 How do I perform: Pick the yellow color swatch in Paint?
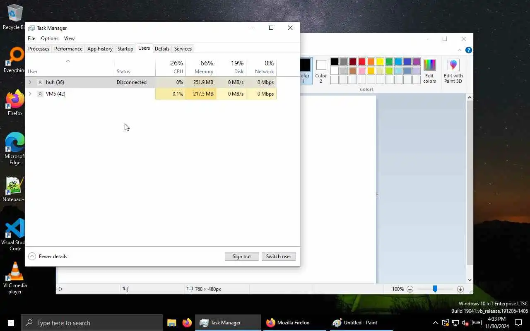pyautogui.click(x=380, y=62)
